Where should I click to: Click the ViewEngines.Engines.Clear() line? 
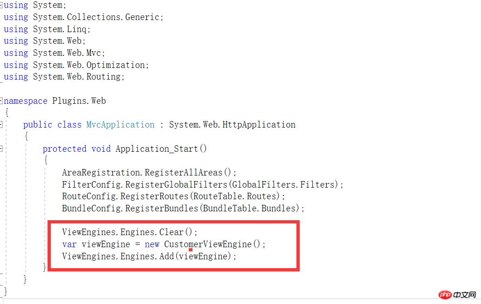click(130, 232)
